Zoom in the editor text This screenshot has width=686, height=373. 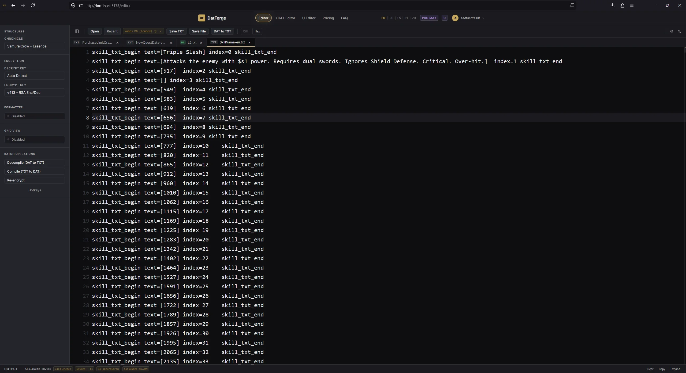click(679, 31)
